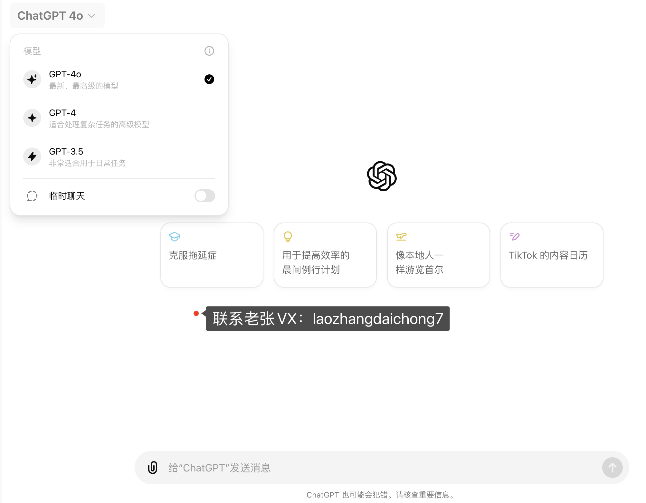Click the yellow lightbulb icon
Image resolution: width=646 pixels, height=503 pixels.
(x=288, y=237)
